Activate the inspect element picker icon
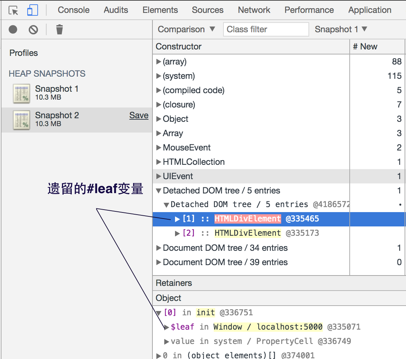The width and height of the screenshot is (406, 359). coord(13,11)
